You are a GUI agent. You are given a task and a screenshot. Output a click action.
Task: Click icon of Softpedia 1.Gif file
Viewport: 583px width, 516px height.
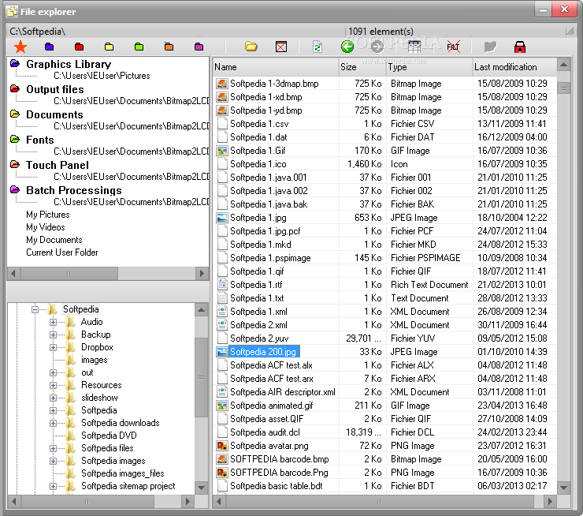[222, 151]
